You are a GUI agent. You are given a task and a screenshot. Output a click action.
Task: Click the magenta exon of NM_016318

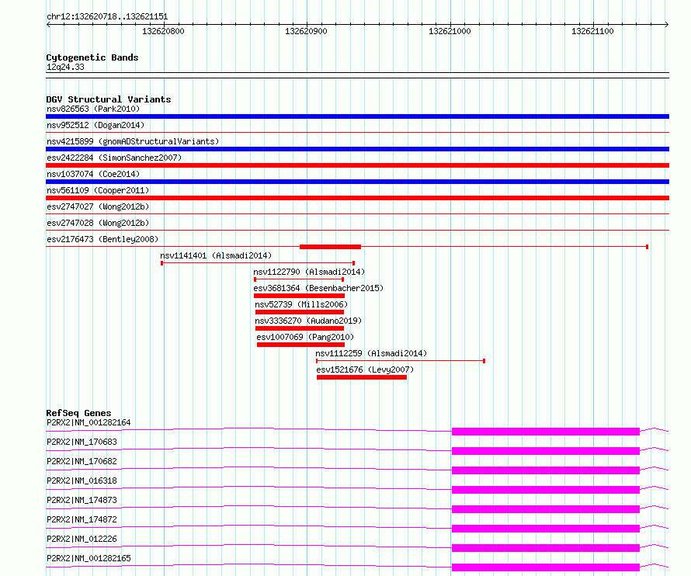(546, 490)
